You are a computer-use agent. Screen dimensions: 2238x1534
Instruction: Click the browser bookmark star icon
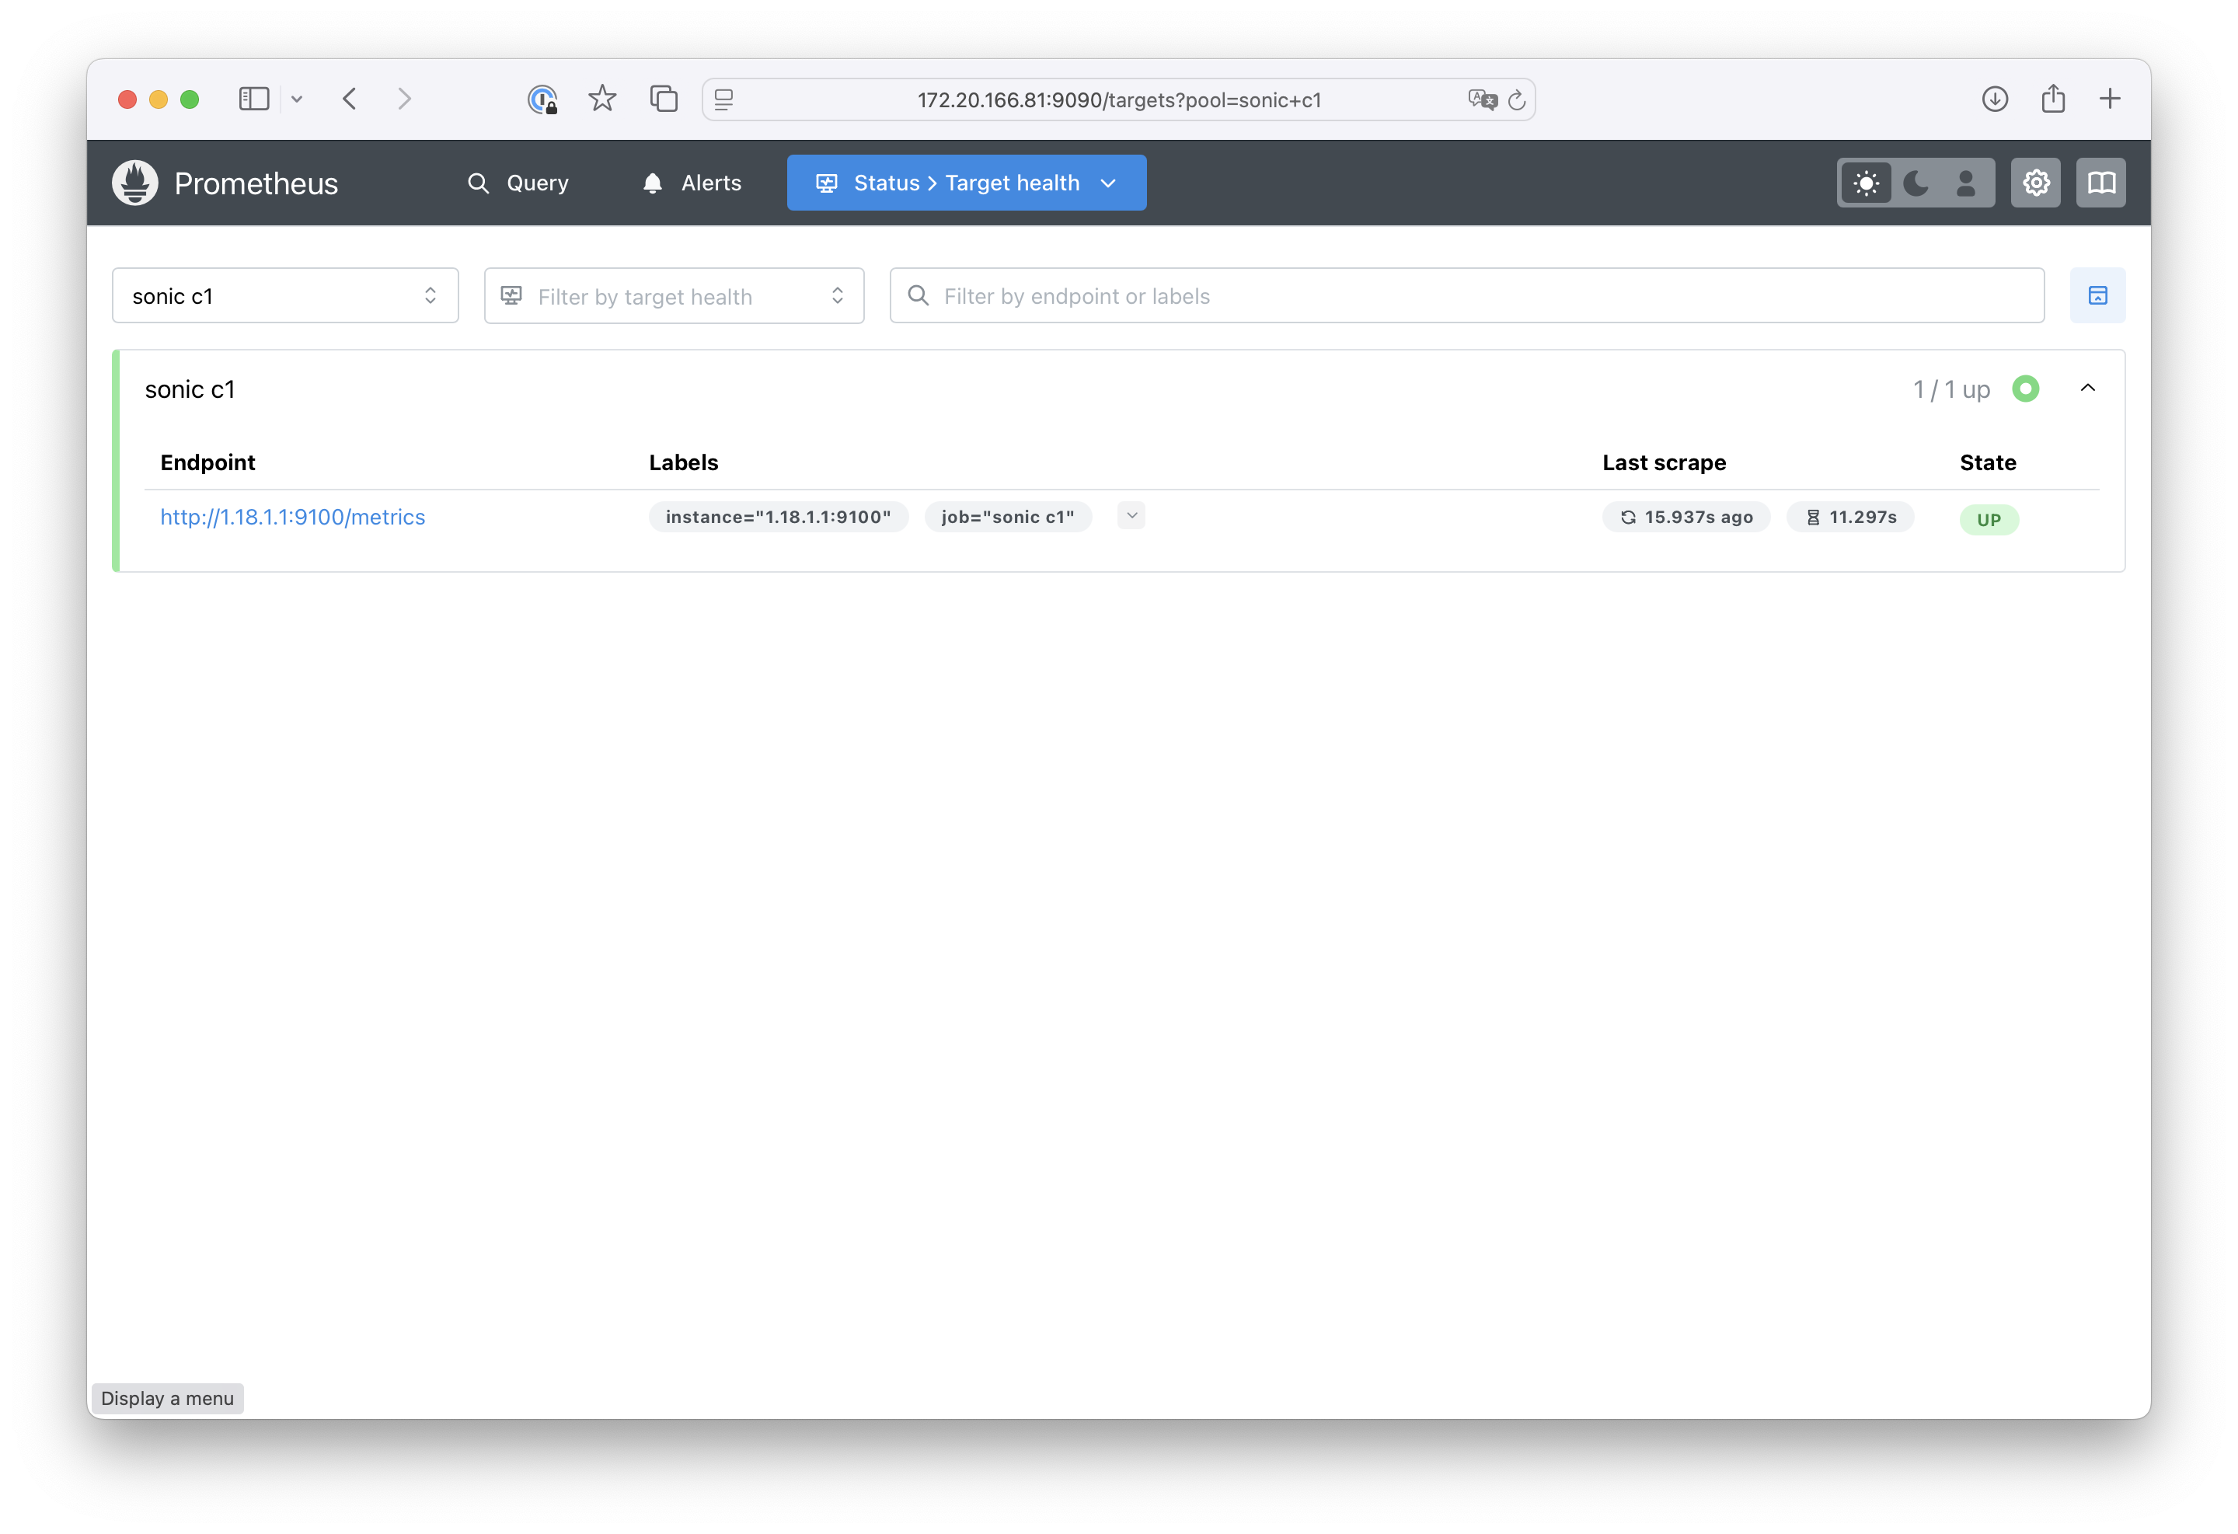point(602,99)
